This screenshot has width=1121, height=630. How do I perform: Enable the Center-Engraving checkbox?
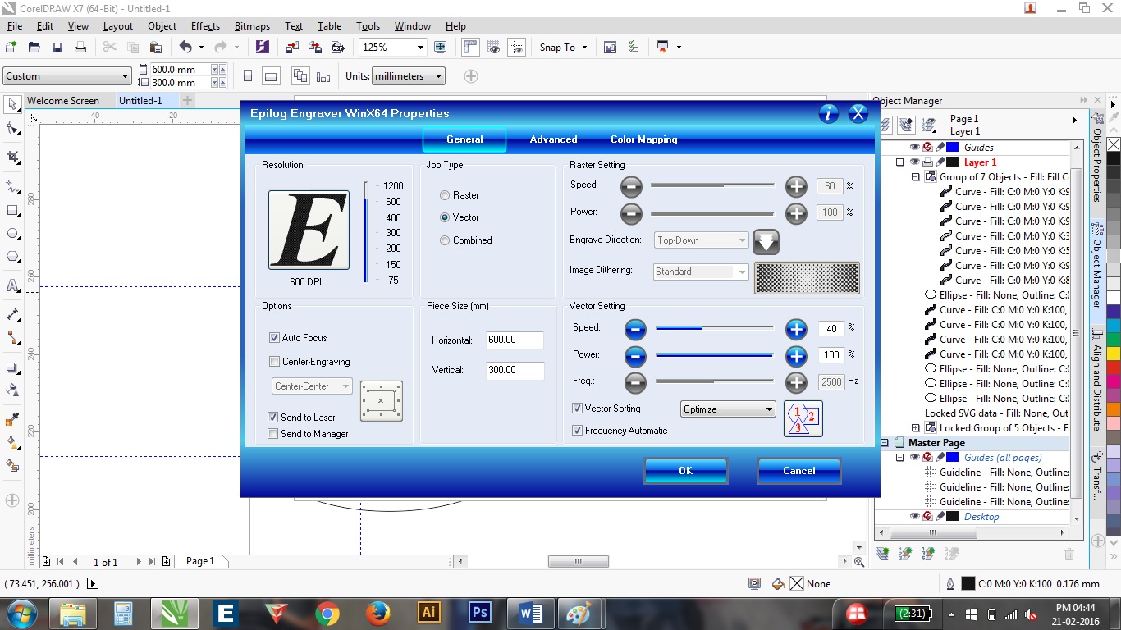(275, 362)
